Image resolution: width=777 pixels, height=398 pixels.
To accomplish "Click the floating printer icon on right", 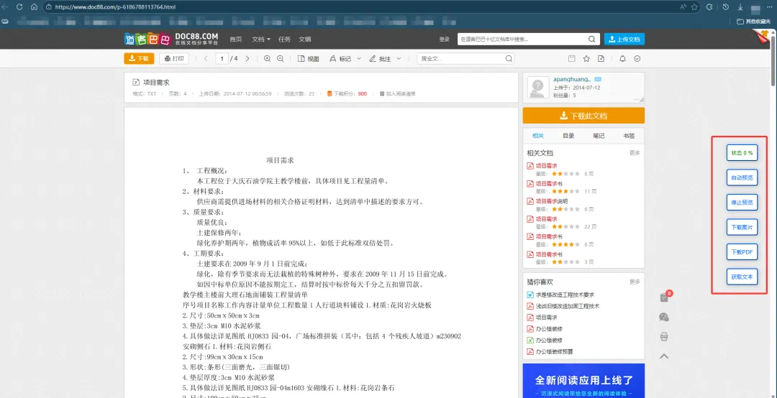I will coord(665,337).
